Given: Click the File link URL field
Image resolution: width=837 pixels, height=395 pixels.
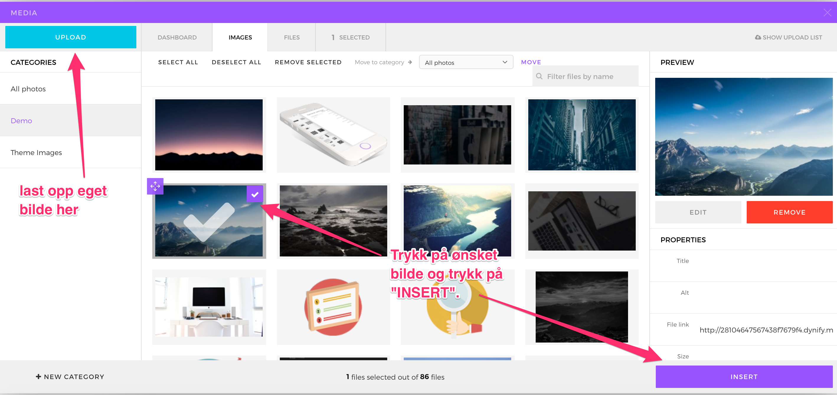Looking at the screenshot, I should coord(766,330).
